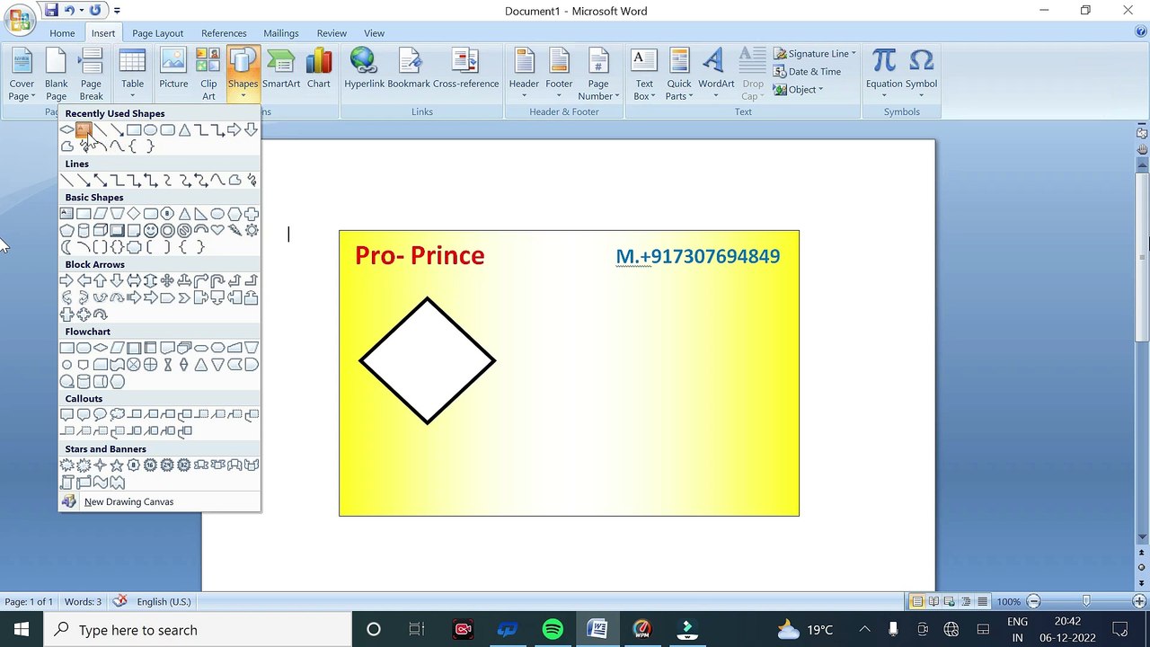This screenshot has height=647, width=1150.
Task: Choose the cloud callout shape
Action: point(117,415)
